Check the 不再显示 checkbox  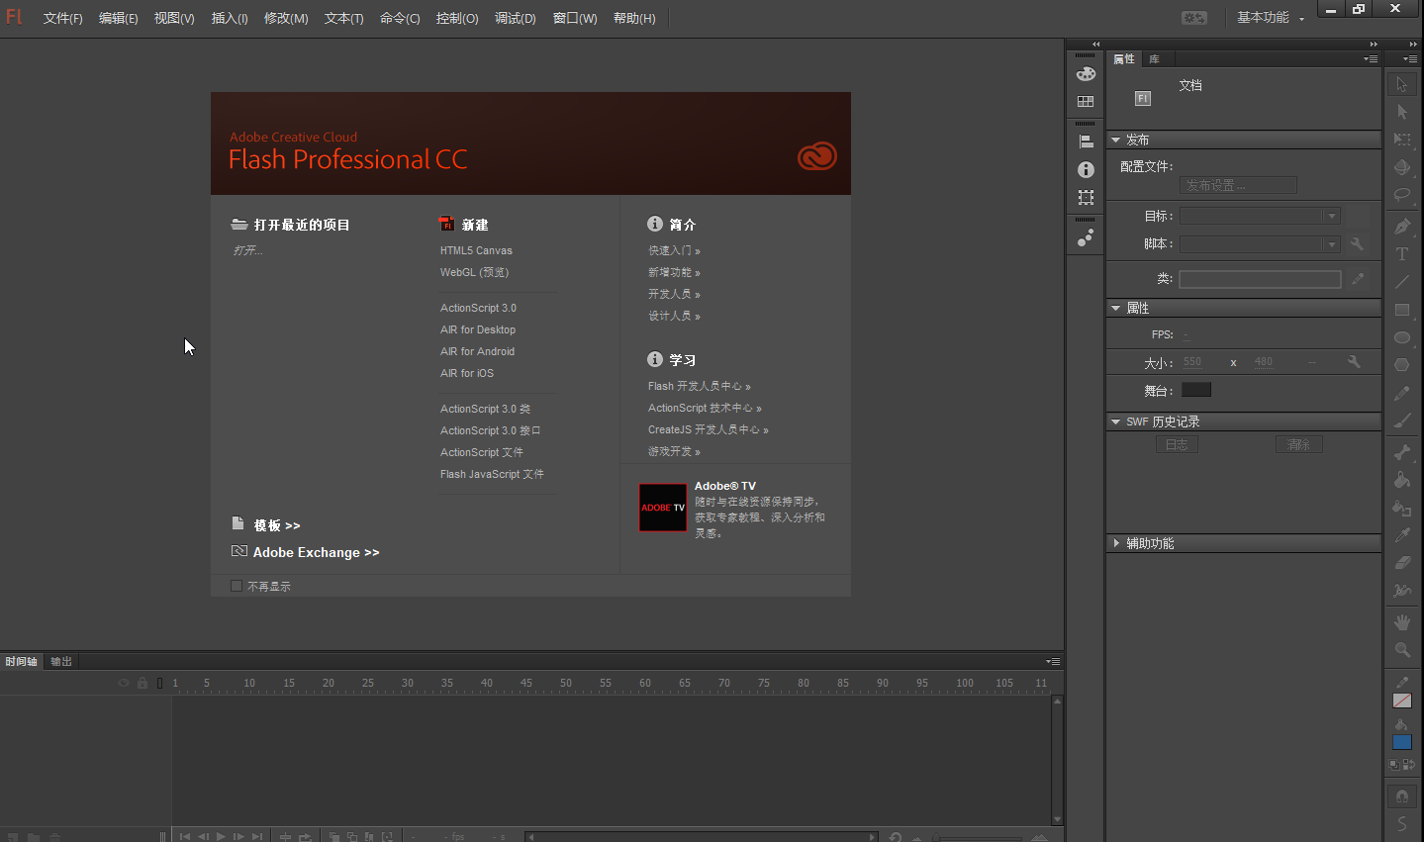click(x=237, y=586)
